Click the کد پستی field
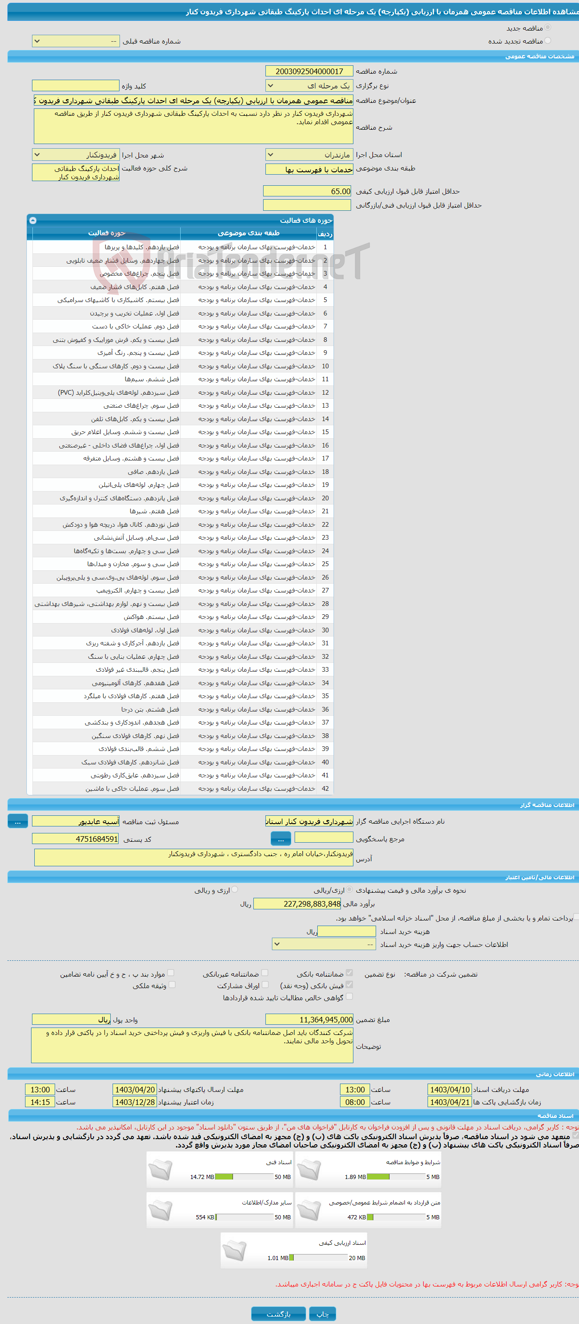The image size is (579, 1324). pyautogui.click(x=76, y=839)
